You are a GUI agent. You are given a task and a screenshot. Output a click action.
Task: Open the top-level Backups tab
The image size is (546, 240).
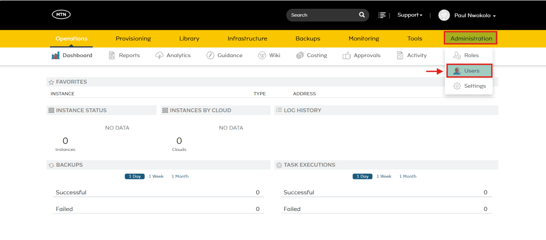coord(308,39)
